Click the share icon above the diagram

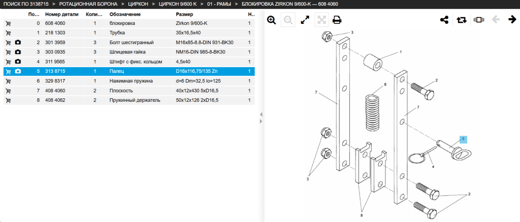(445, 20)
